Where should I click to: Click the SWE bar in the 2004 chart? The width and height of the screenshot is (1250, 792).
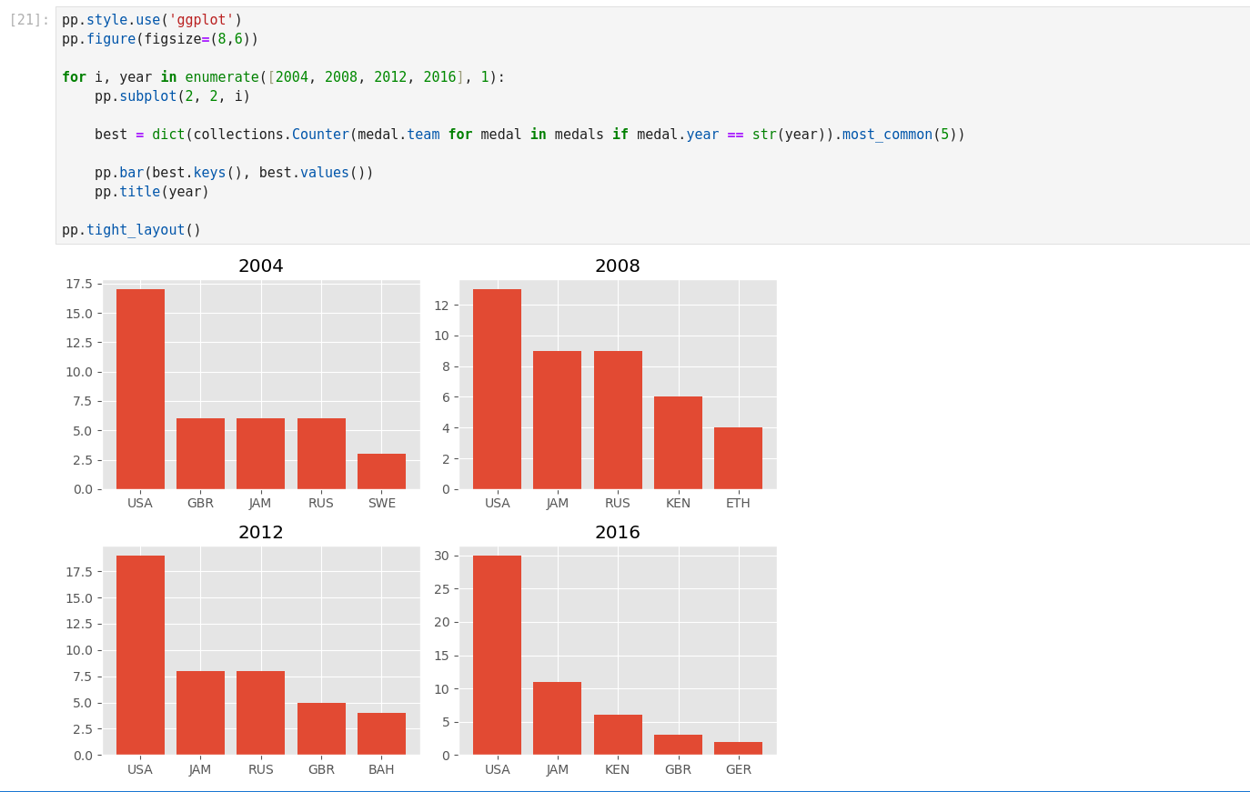coord(381,471)
